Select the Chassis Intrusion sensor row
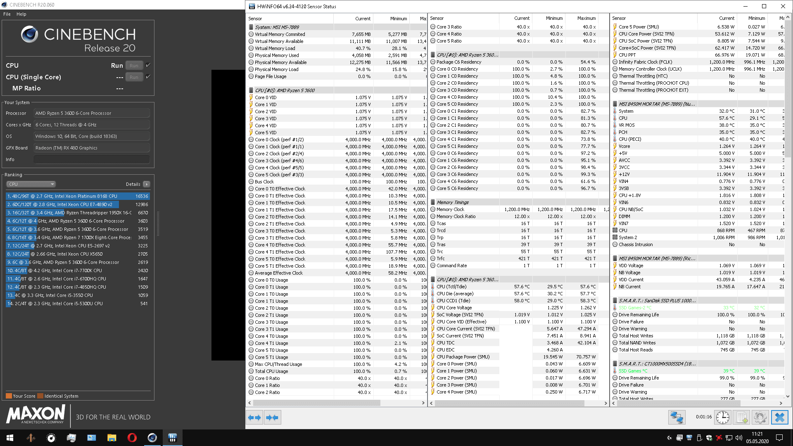Screen dimensions: 793x446 (698, 244)
